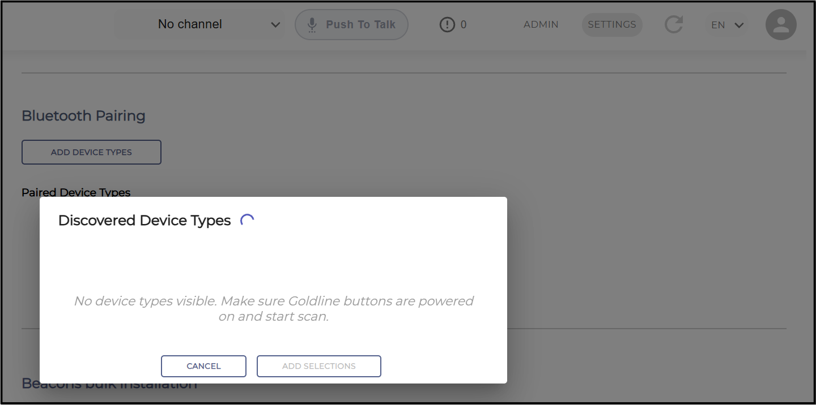Image resolution: width=816 pixels, height=405 pixels.
Task: Select the No channel combo box
Action: (200, 24)
